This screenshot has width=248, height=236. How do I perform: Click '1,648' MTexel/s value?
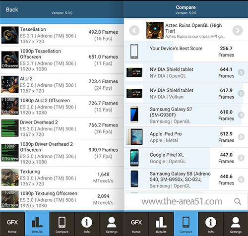point(103,175)
